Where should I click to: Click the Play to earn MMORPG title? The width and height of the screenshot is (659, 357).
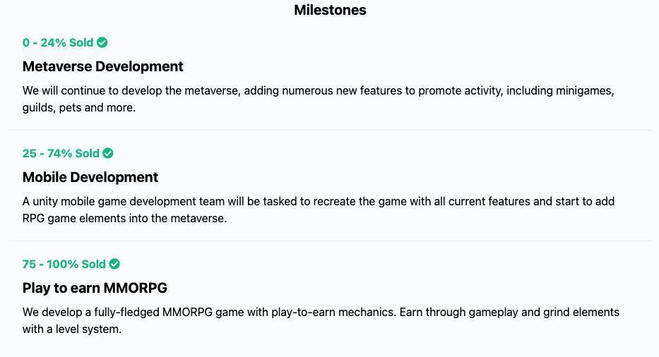pos(95,288)
